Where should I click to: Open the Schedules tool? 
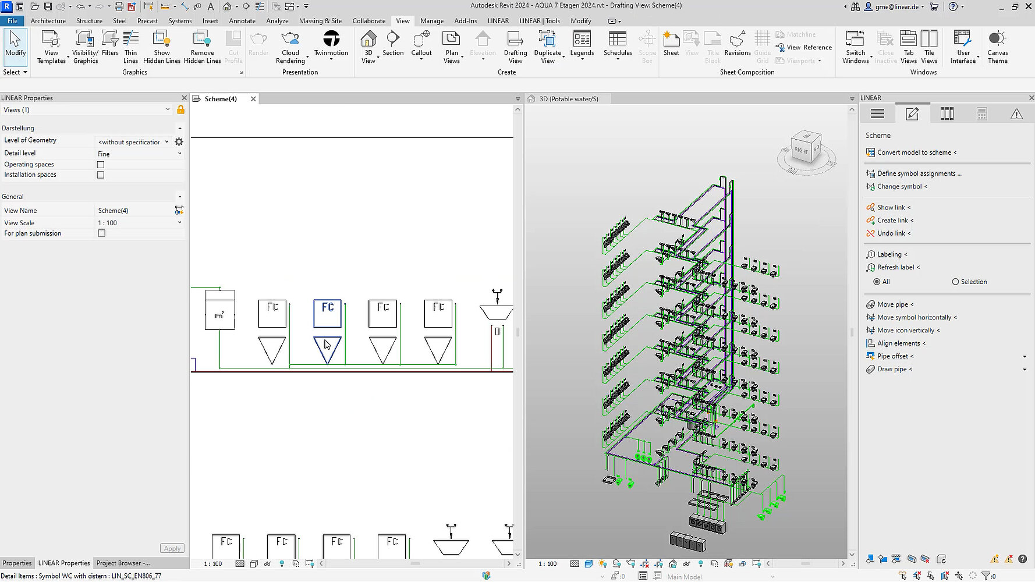pos(617,45)
